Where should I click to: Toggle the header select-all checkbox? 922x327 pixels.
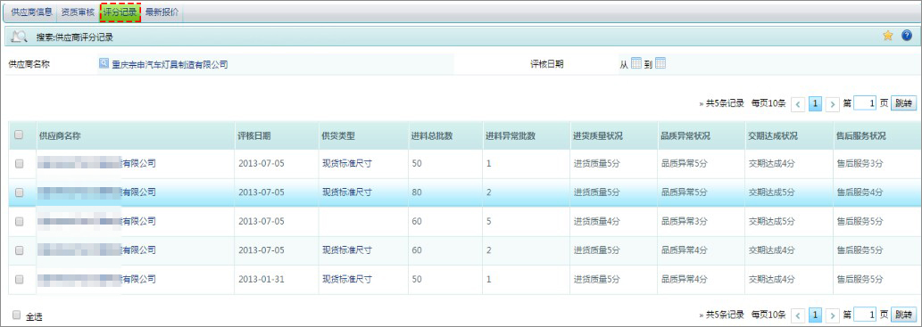[x=19, y=135]
